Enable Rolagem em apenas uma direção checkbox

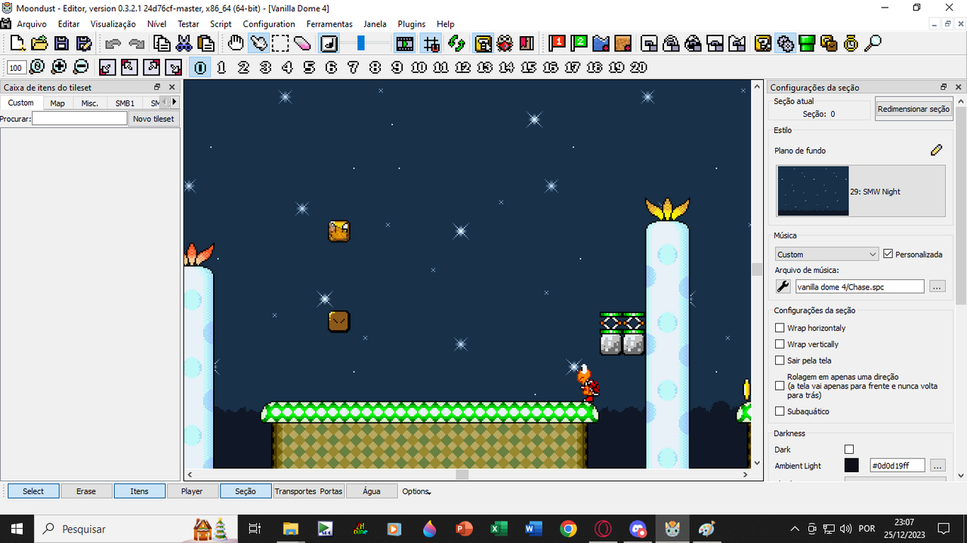[780, 385]
